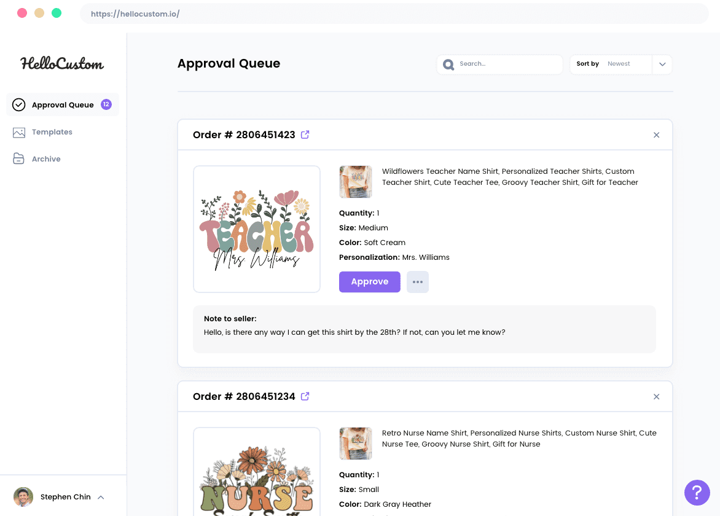Toggle the Approval Queue unread badge
Screen dimensions: 720x516
106,104
